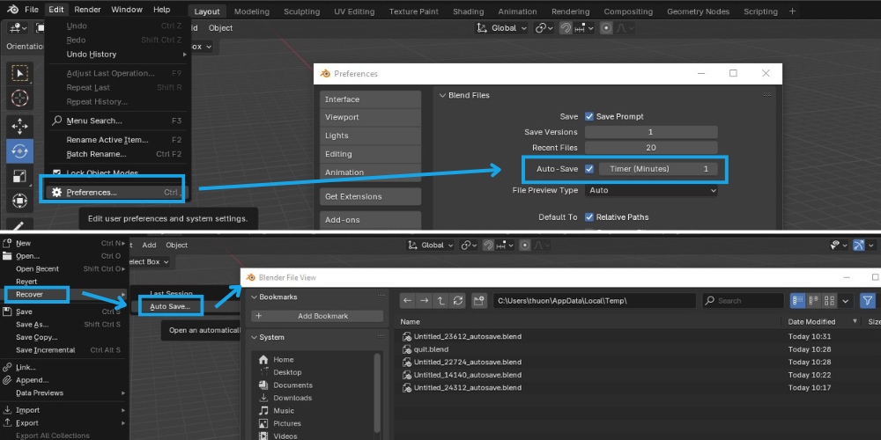
Task: Disable the Relative Paths checkbox
Action: (x=589, y=216)
